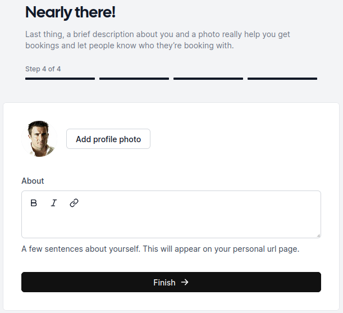Click the first step progress bar segment
Screen dimensions: 343x313
click(60, 79)
